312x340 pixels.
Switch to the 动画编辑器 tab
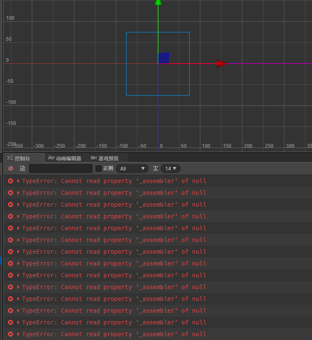pos(65,158)
